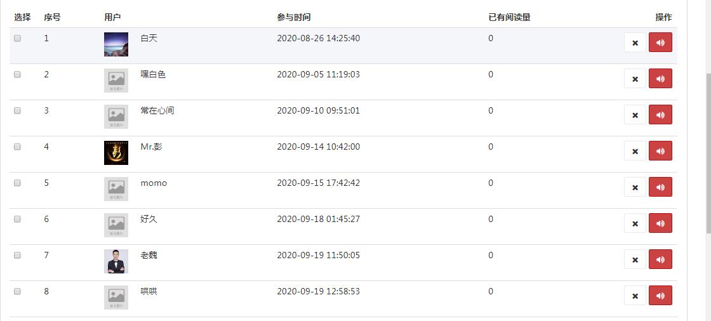Click 老魏's portrait photo thumbnail
Viewport: 711px width, 321px height.
116,261
